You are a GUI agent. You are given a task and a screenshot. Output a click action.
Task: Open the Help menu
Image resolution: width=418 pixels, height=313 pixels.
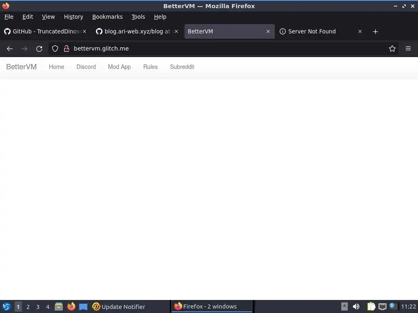160,17
